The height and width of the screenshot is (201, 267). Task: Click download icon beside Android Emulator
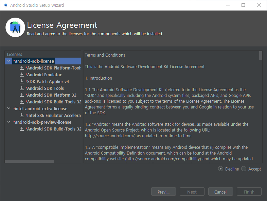(x=22, y=75)
